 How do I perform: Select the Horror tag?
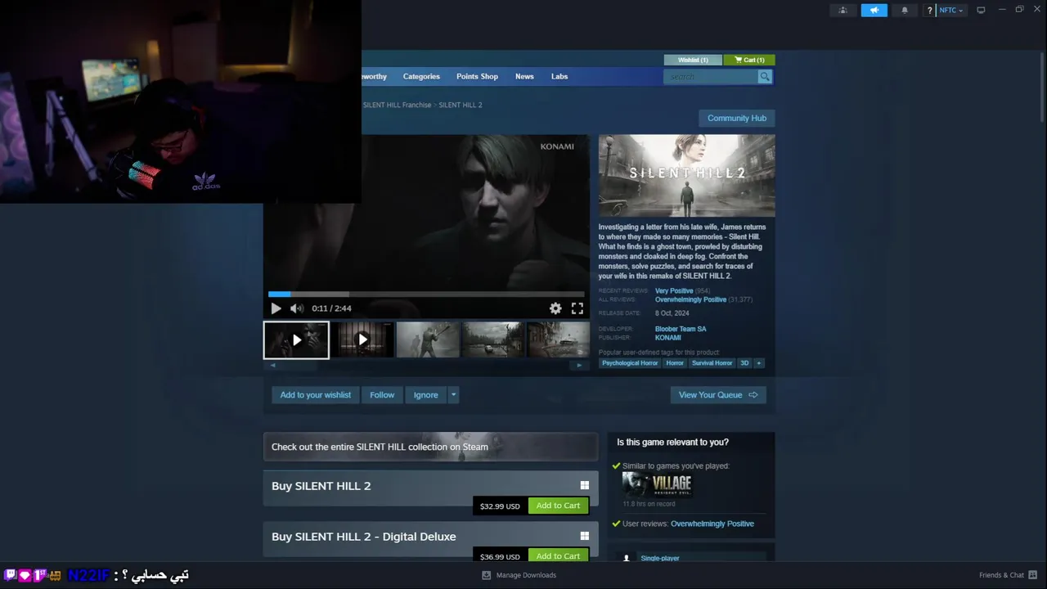pyautogui.click(x=675, y=363)
